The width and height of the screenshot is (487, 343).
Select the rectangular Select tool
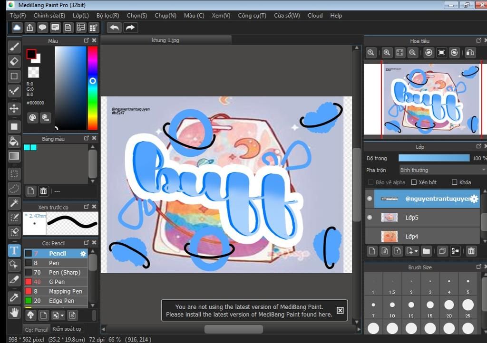coord(14,174)
